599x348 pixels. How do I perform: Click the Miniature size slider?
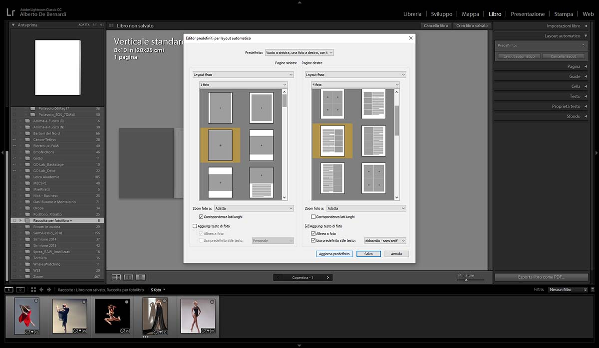tap(466, 280)
